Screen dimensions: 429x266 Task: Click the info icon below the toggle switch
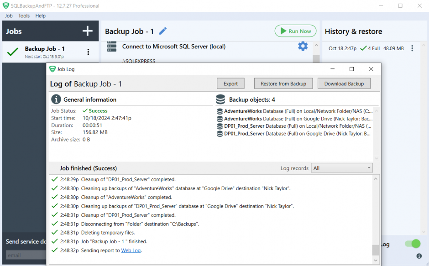[x=419, y=256]
